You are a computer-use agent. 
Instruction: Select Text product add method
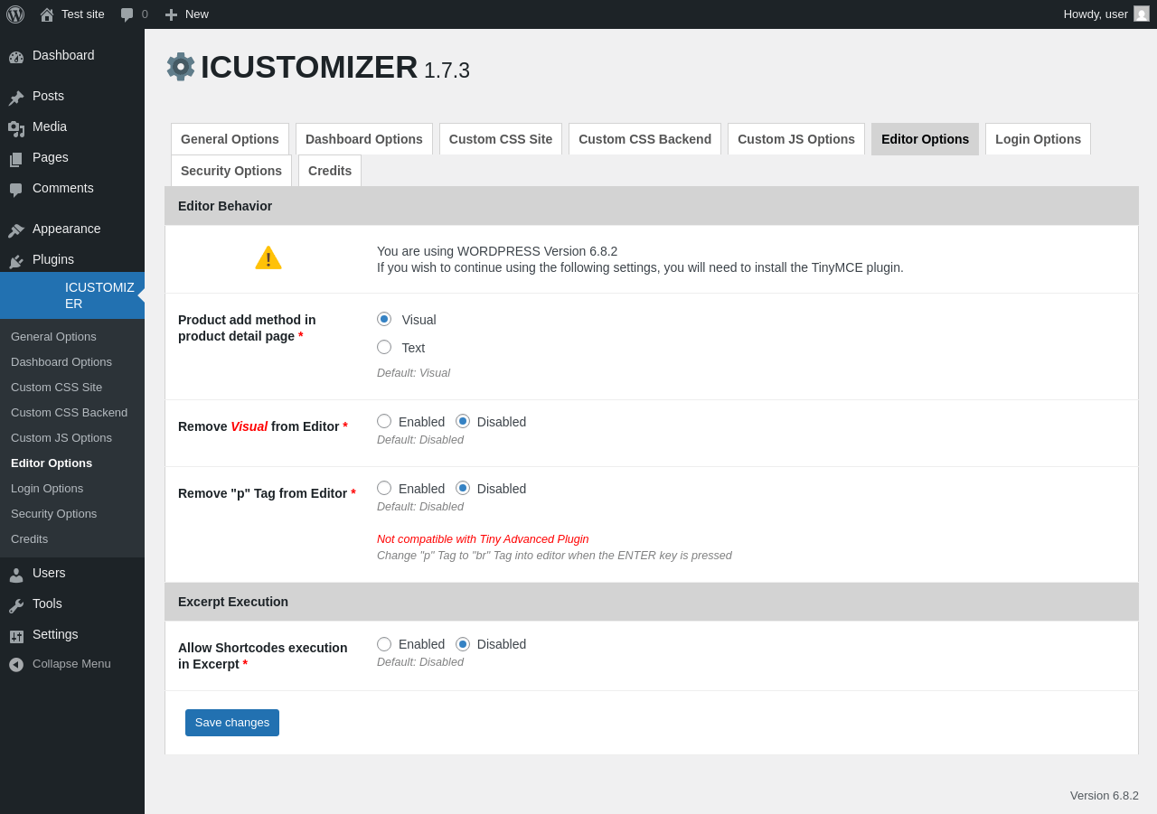pyautogui.click(x=384, y=347)
